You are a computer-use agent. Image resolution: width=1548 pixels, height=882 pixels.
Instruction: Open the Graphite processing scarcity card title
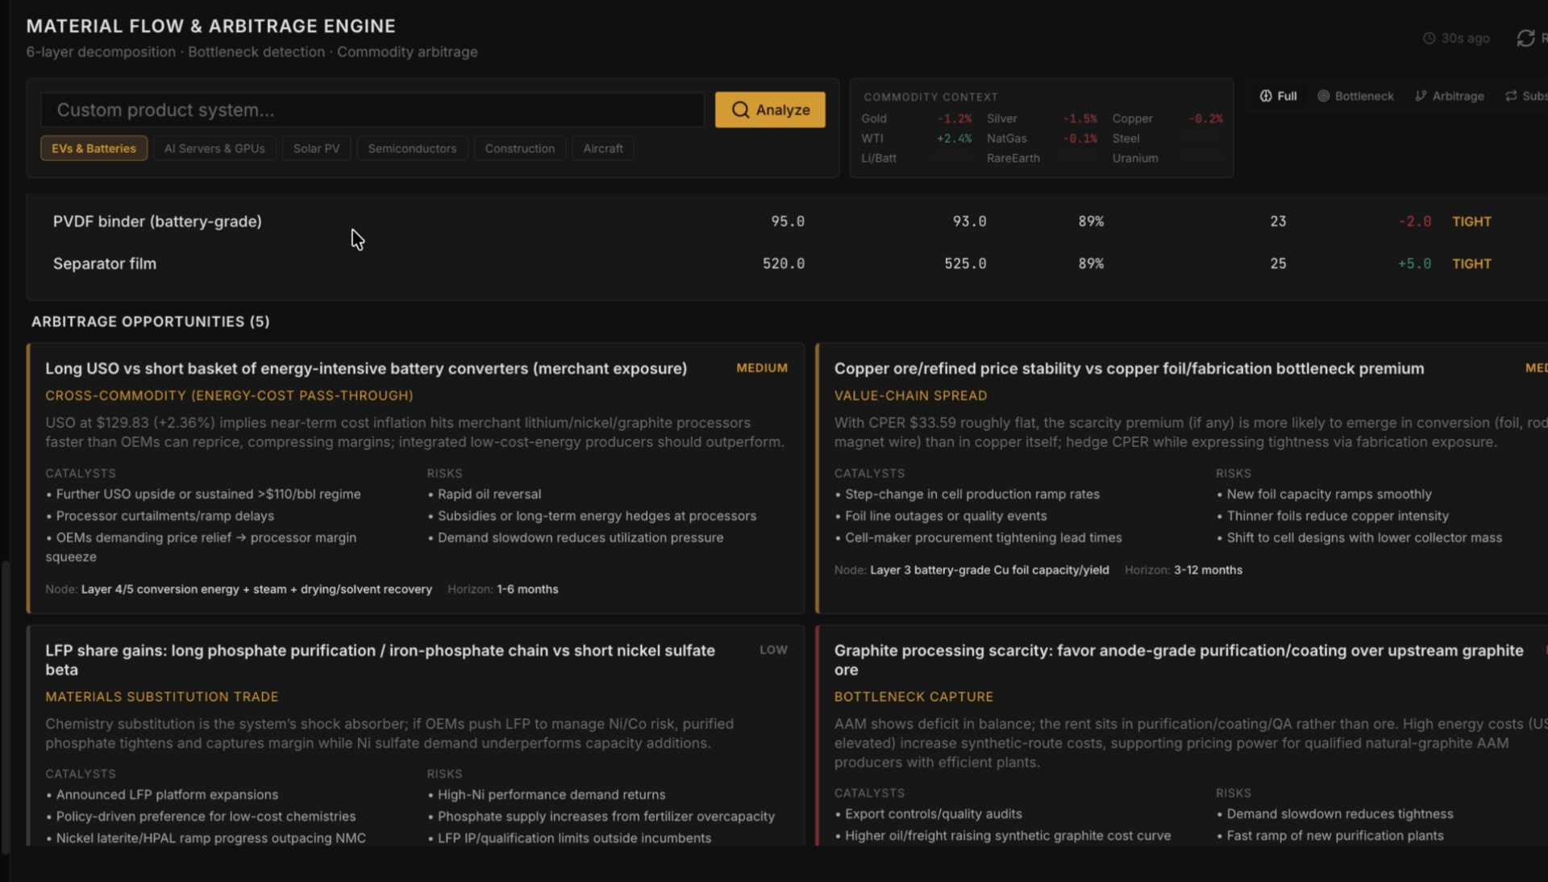[x=1179, y=660]
